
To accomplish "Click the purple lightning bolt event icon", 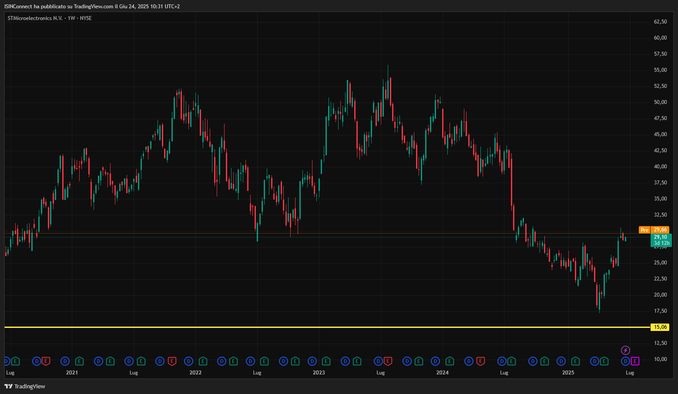I will 625,350.
